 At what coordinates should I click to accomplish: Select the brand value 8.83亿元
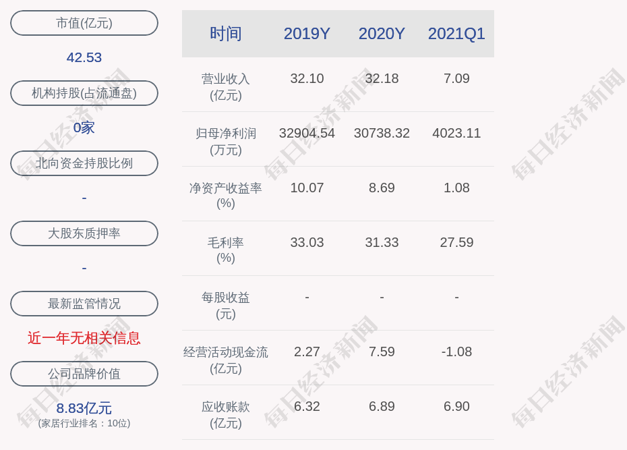tap(84, 408)
